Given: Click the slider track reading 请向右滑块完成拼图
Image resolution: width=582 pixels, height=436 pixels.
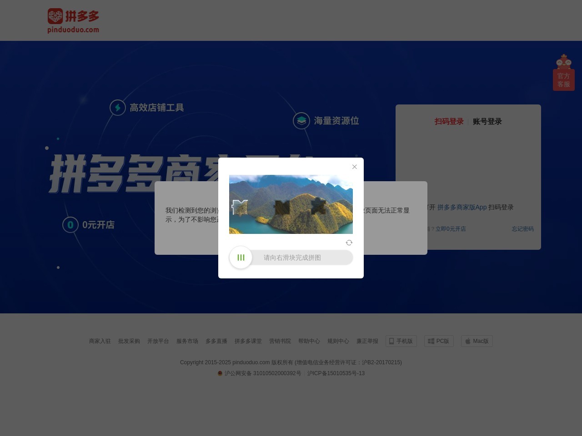Looking at the screenshot, I should 291,258.
